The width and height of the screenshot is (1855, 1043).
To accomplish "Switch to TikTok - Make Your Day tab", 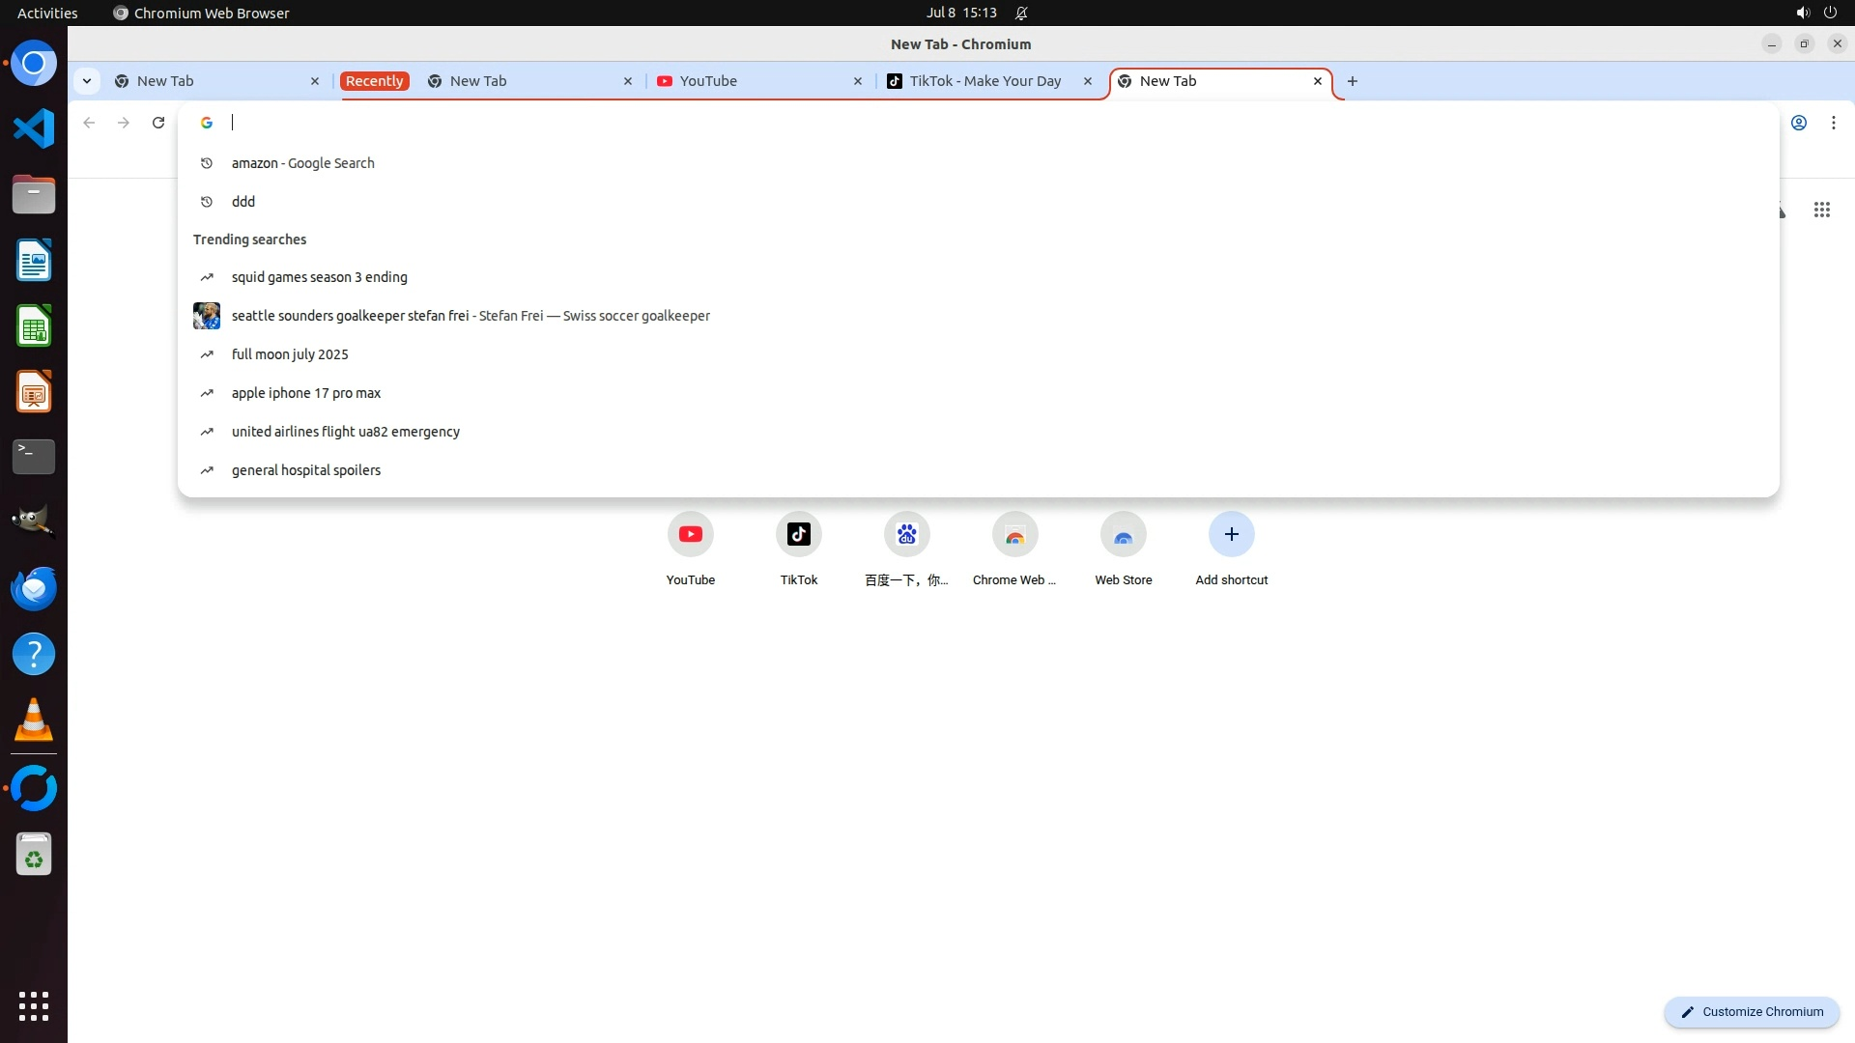I will [984, 81].
